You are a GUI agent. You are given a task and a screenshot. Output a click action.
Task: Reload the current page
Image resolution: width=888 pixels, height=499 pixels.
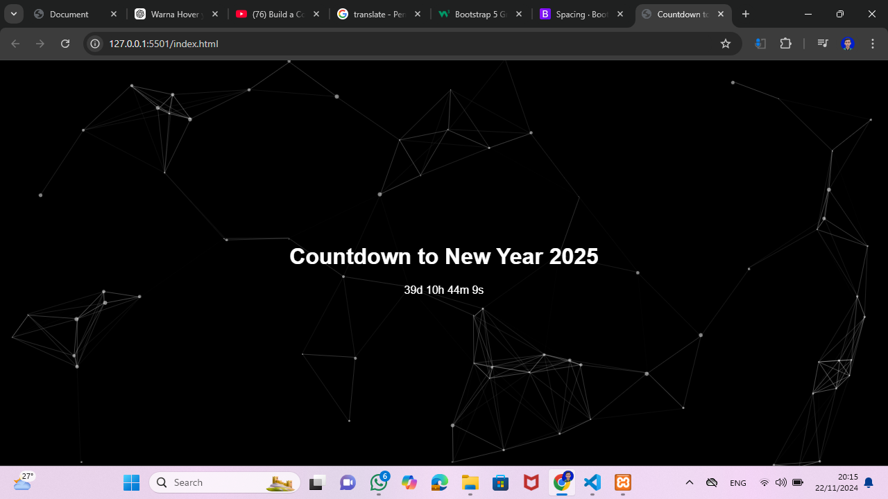click(x=65, y=44)
